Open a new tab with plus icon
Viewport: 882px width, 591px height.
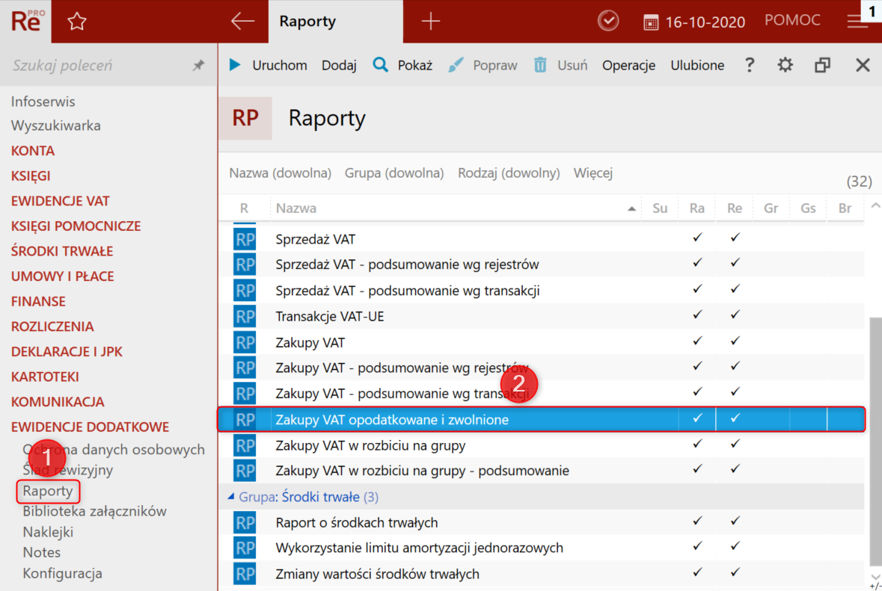click(x=430, y=22)
